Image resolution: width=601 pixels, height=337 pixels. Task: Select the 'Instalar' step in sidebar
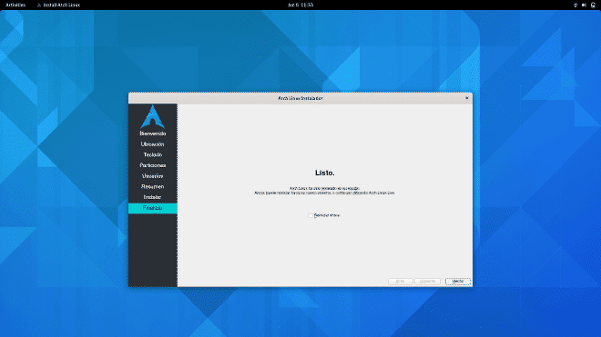coord(153,197)
